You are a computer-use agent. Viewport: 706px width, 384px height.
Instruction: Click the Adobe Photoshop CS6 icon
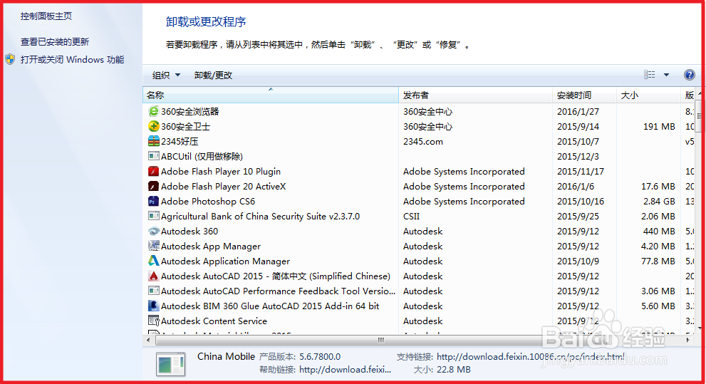click(x=154, y=201)
